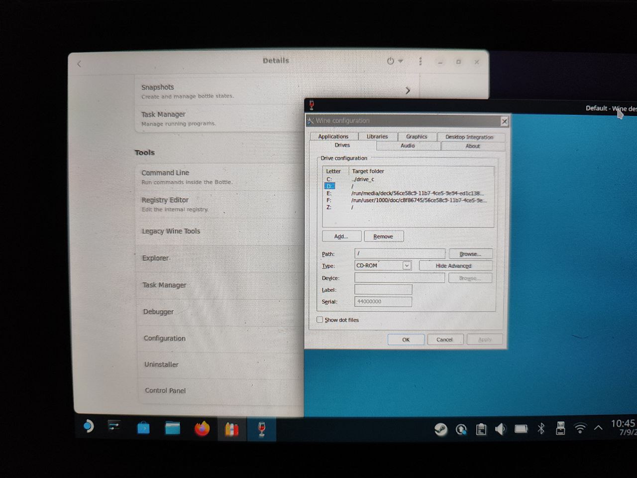Open the three-dot menu in Bottles
The image size is (637, 478).
pos(421,61)
